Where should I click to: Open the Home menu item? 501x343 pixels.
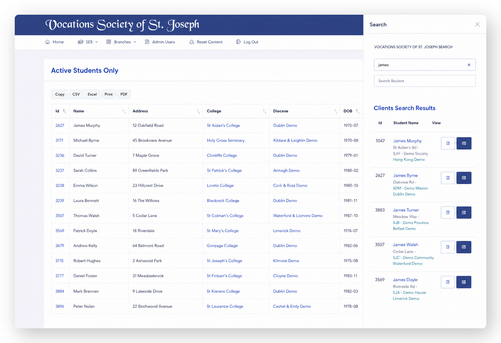pos(54,42)
